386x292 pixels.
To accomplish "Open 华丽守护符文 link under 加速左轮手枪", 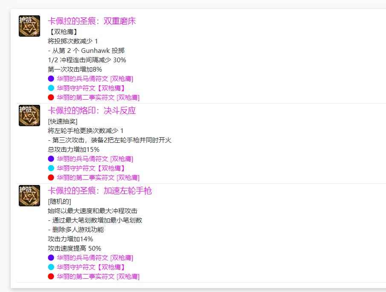I will tap(91, 267).
